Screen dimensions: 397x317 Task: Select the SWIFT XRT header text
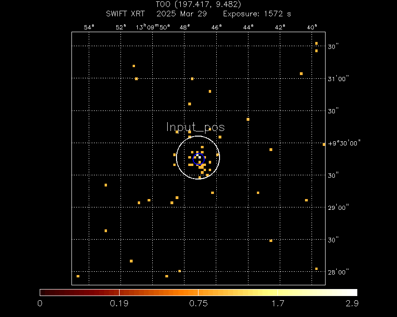[126, 14]
